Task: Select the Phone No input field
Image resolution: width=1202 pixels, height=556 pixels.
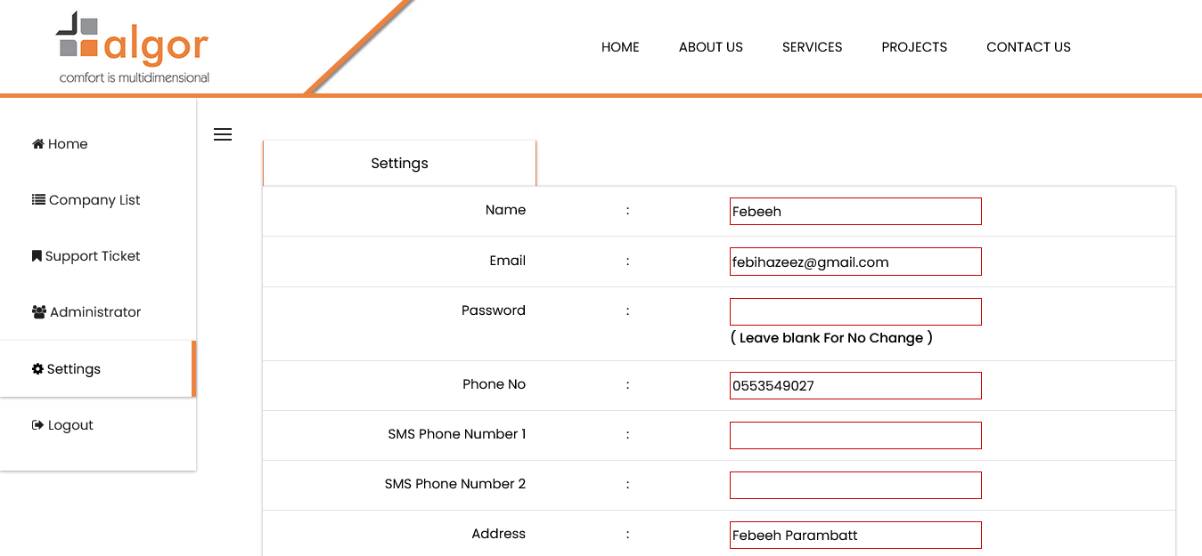Action: (x=855, y=386)
